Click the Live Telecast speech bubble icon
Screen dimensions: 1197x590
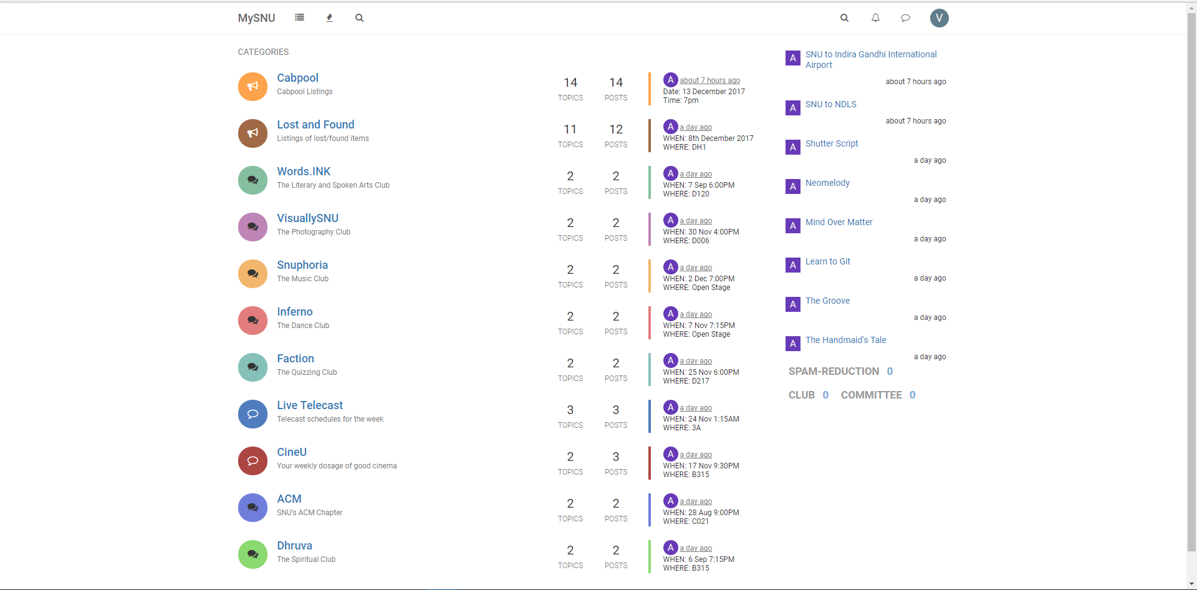252,413
